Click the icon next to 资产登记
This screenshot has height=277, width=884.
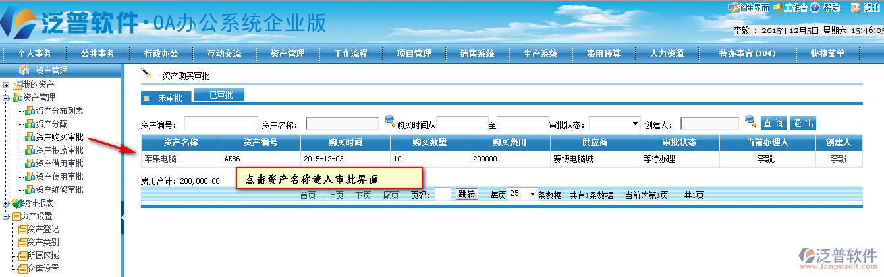tap(23, 229)
